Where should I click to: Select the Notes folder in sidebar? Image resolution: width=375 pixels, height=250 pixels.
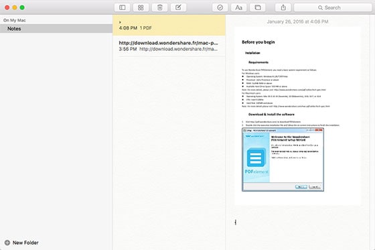56,29
